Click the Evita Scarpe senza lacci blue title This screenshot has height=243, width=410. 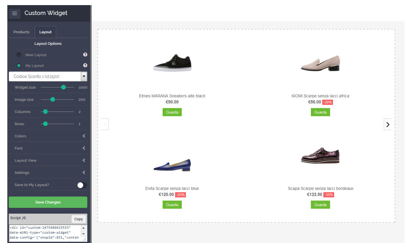tap(172, 189)
